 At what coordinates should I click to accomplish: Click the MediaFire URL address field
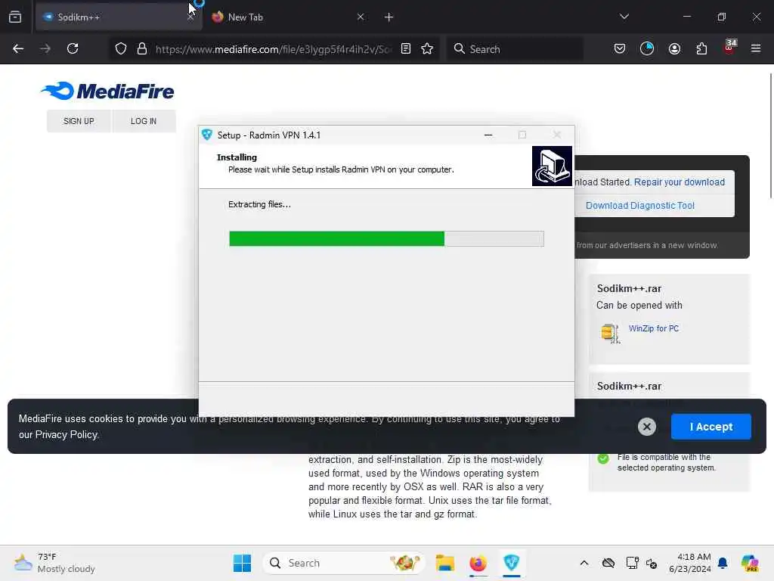pyautogui.click(x=274, y=49)
